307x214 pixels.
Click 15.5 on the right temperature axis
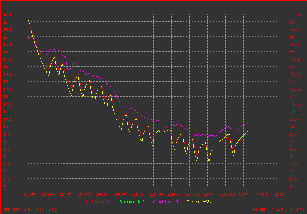294,45
